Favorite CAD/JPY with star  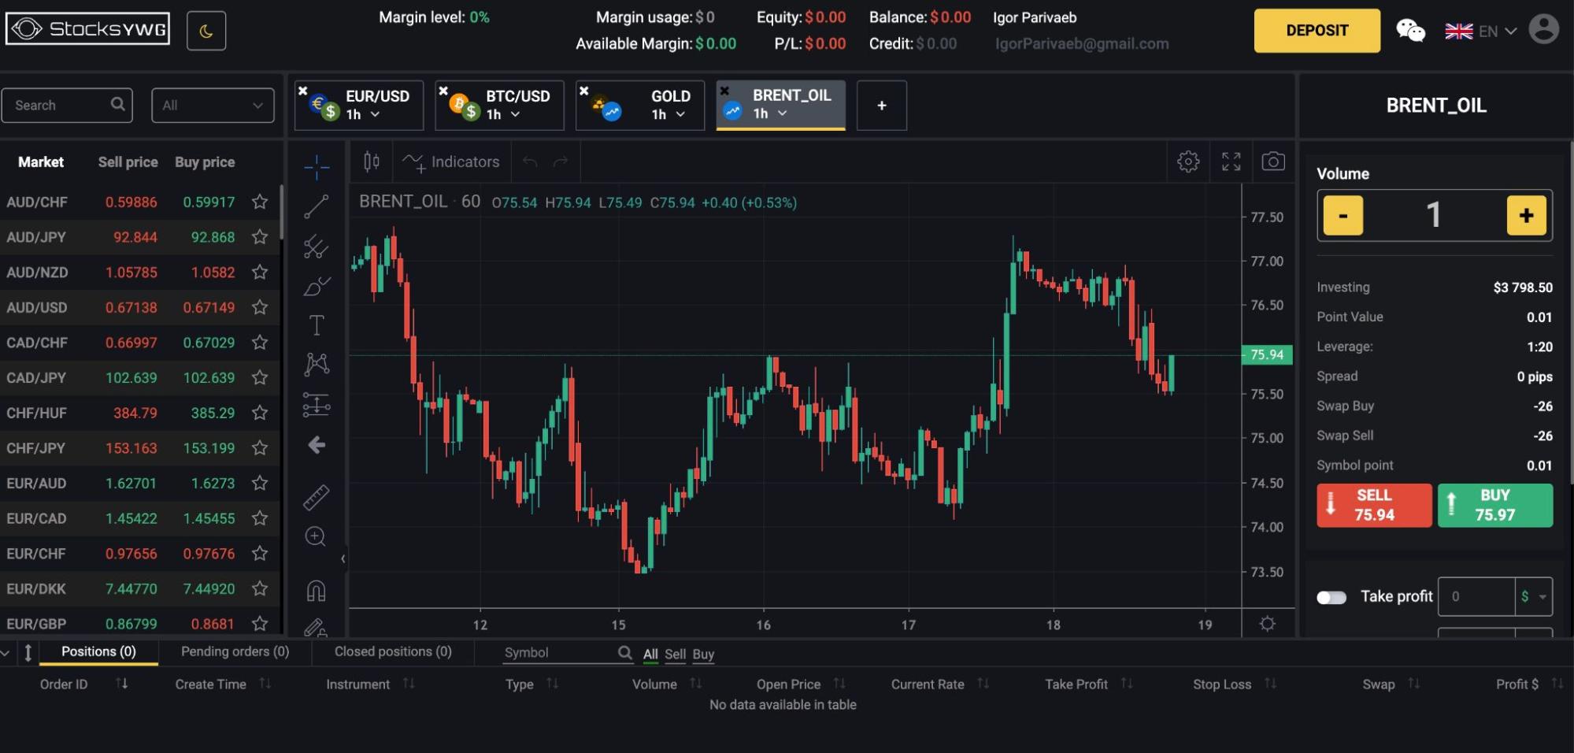[x=260, y=377]
